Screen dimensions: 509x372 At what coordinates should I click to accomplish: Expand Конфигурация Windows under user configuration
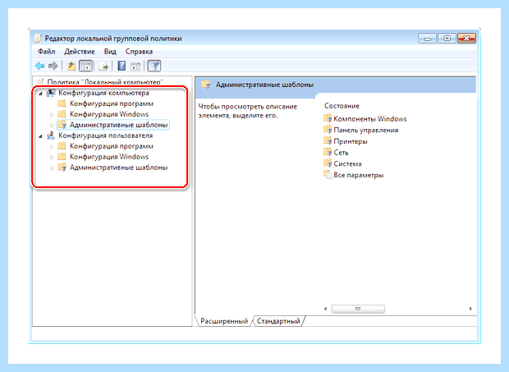(52, 157)
